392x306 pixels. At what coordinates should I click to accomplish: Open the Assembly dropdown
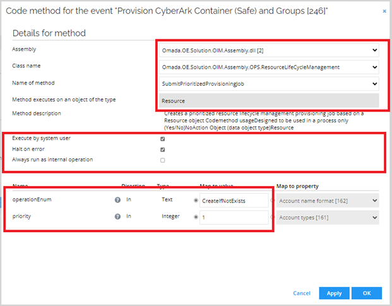click(269, 50)
